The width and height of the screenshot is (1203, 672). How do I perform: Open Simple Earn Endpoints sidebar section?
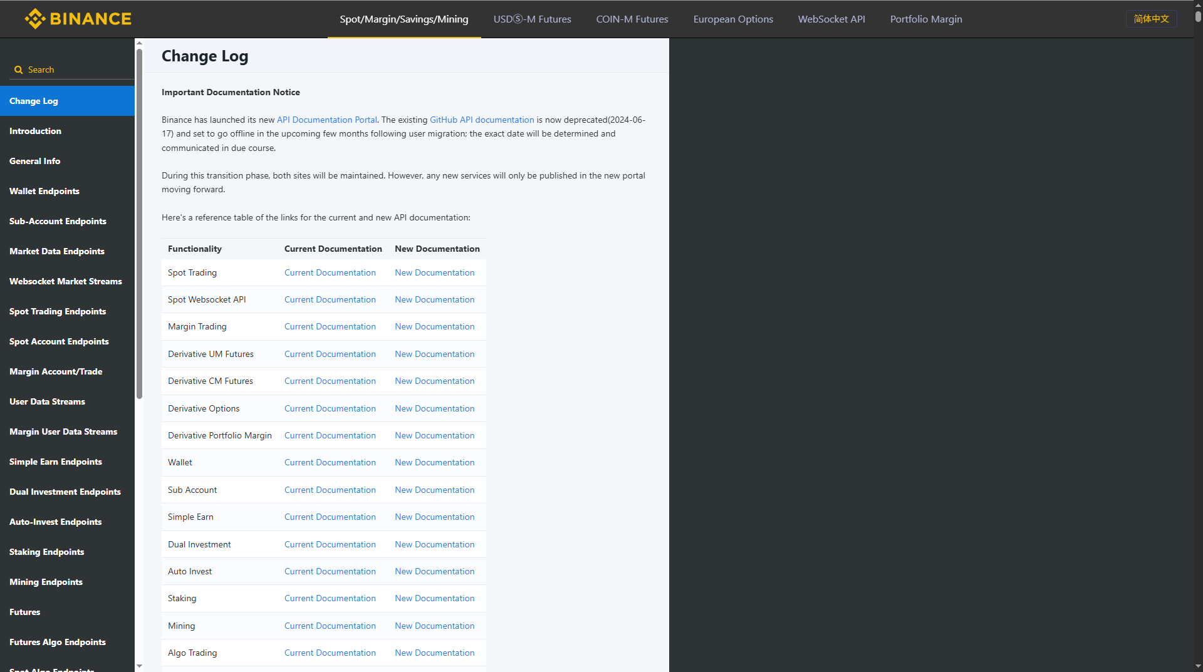(x=55, y=462)
